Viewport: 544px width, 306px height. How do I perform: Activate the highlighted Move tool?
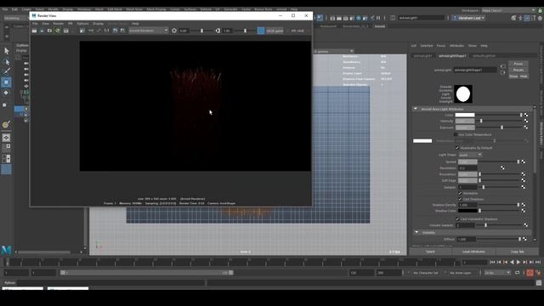[x=6, y=82]
